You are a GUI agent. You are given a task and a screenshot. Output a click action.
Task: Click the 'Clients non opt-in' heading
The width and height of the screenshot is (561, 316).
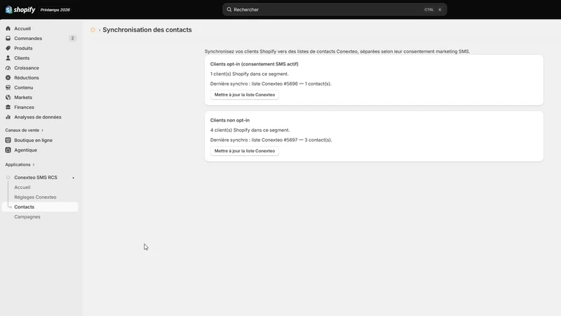[230, 120]
